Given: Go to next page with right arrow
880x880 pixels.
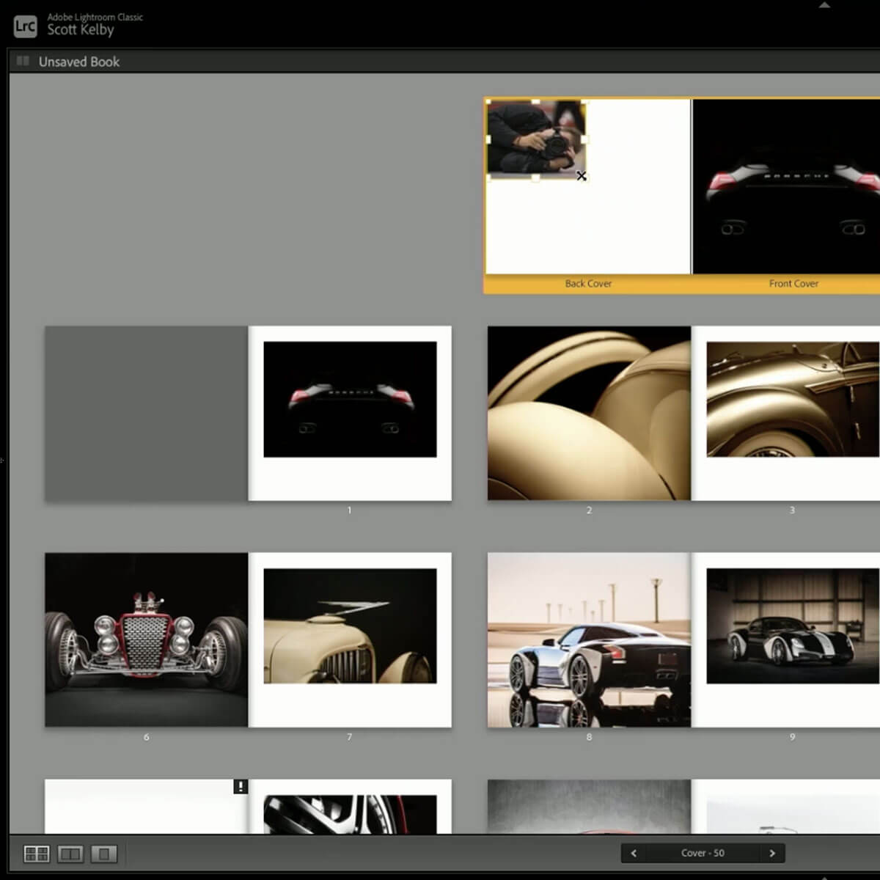Looking at the screenshot, I should [771, 853].
